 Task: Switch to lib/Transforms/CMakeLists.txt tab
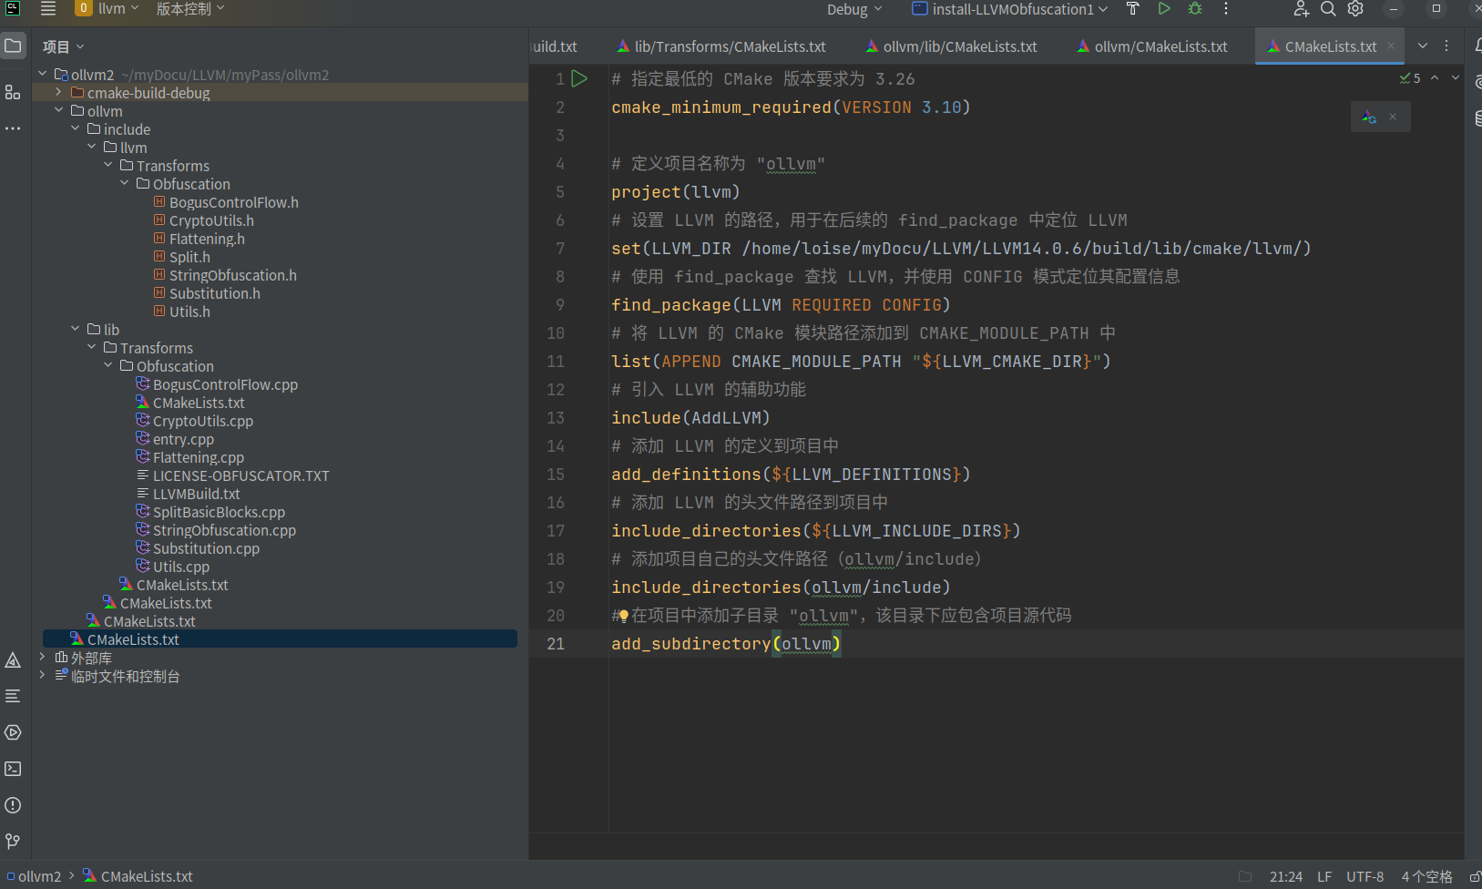point(730,46)
